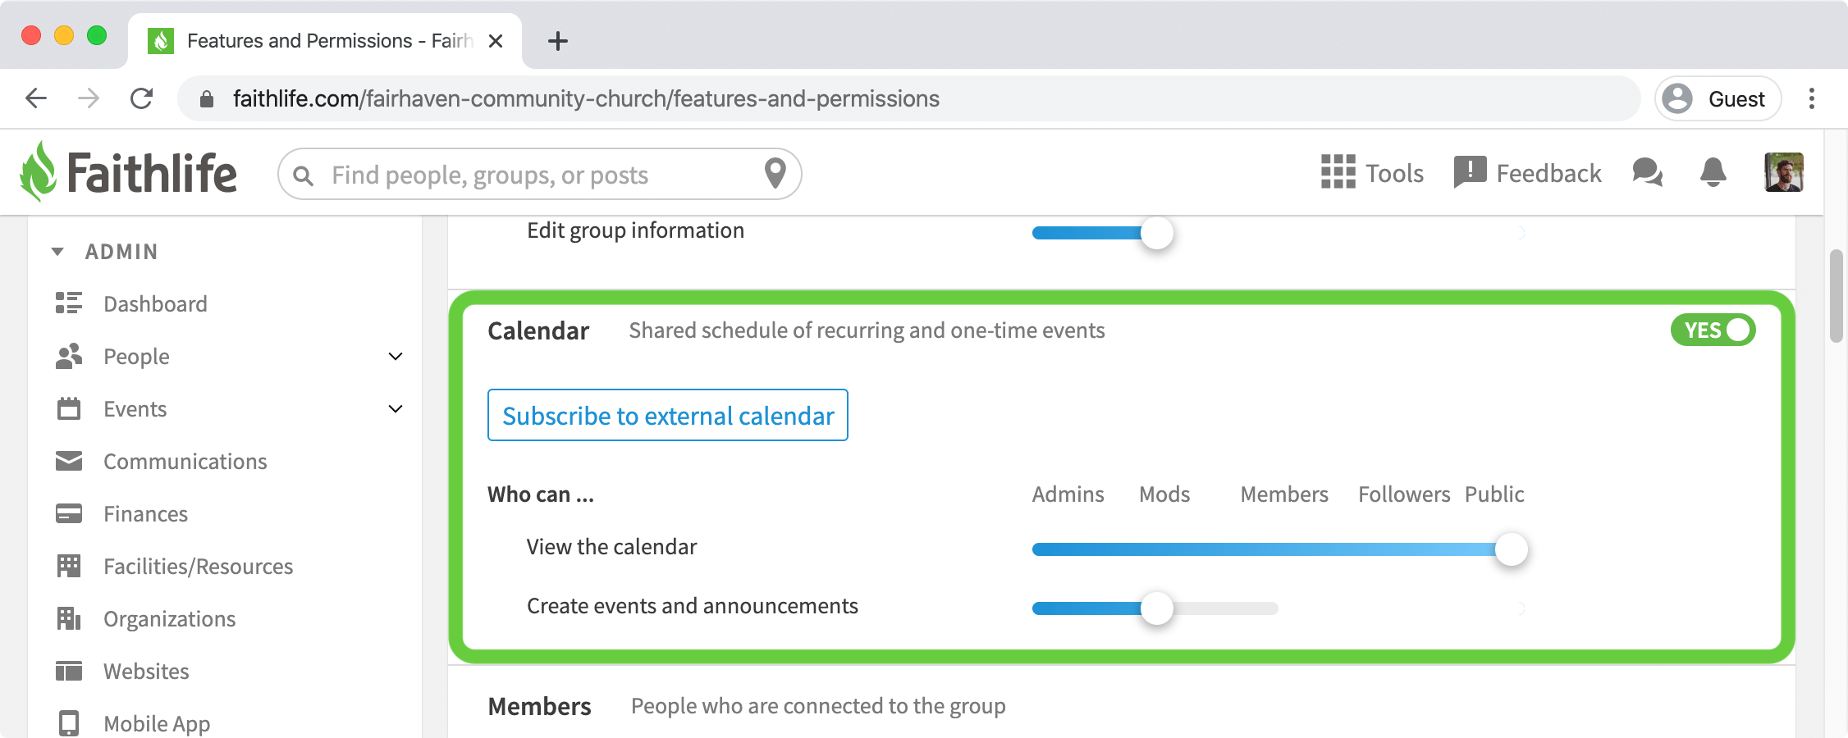Click the Websites layout icon
This screenshot has width=1848, height=738.
pyautogui.click(x=69, y=671)
